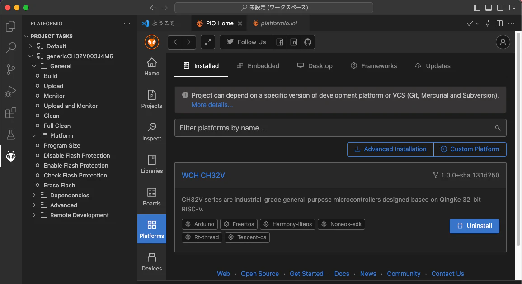Open the Inspect section
The height and width of the screenshot is (284, 522).
pyautogui.click(x=152, y=132)
